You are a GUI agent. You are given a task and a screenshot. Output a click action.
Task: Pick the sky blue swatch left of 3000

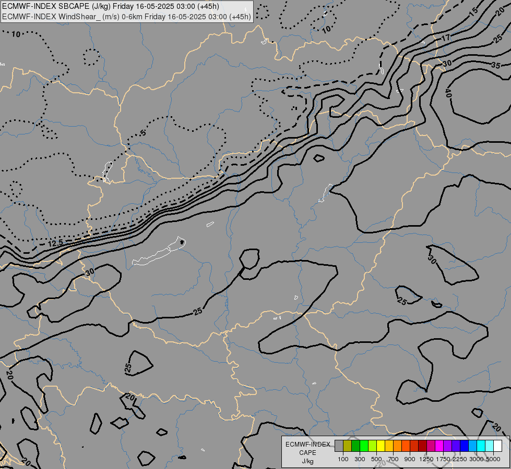(x=473, y=446)
